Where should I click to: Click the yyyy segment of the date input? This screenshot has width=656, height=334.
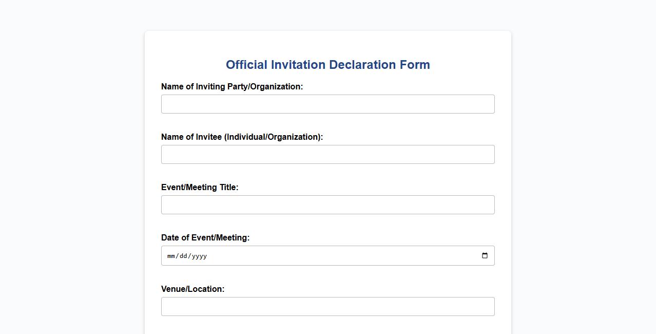[200, 255]
